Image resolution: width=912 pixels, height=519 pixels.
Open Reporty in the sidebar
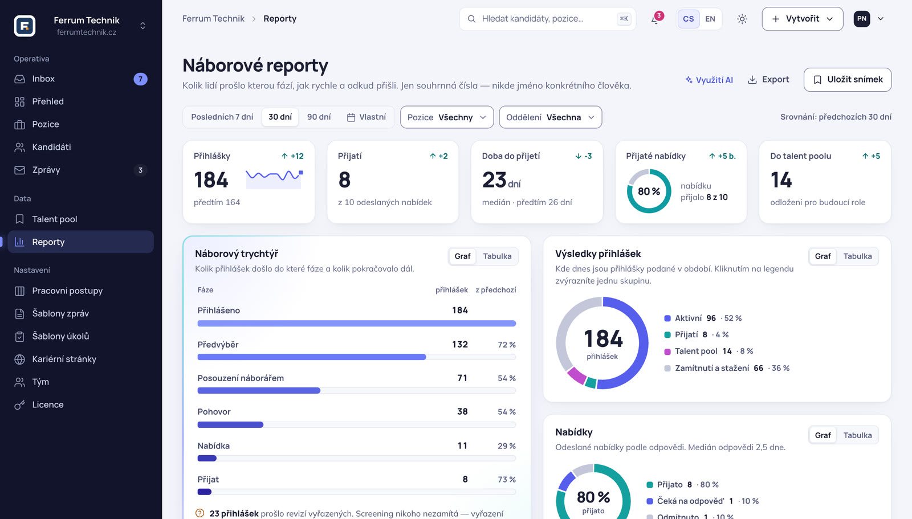tap(81, 242)
